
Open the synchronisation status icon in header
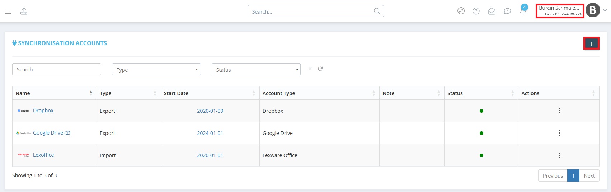click(461, 11)
